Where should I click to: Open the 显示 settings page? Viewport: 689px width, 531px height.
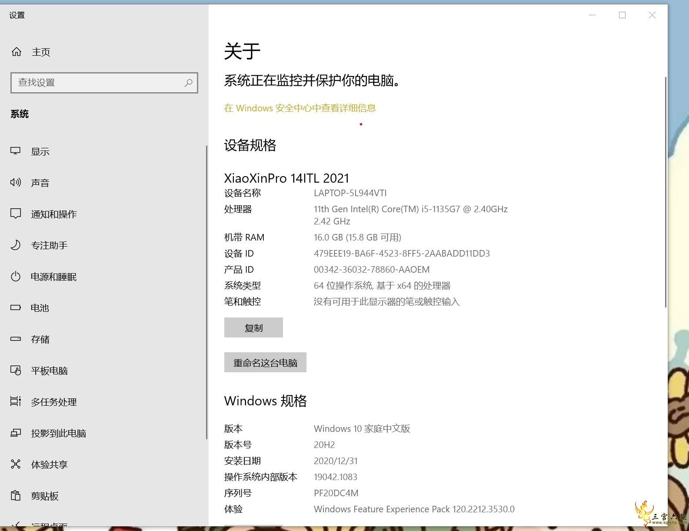pos(103,151)
